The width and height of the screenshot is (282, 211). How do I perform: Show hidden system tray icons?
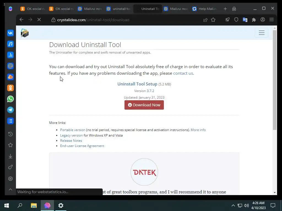pos(233,206)
